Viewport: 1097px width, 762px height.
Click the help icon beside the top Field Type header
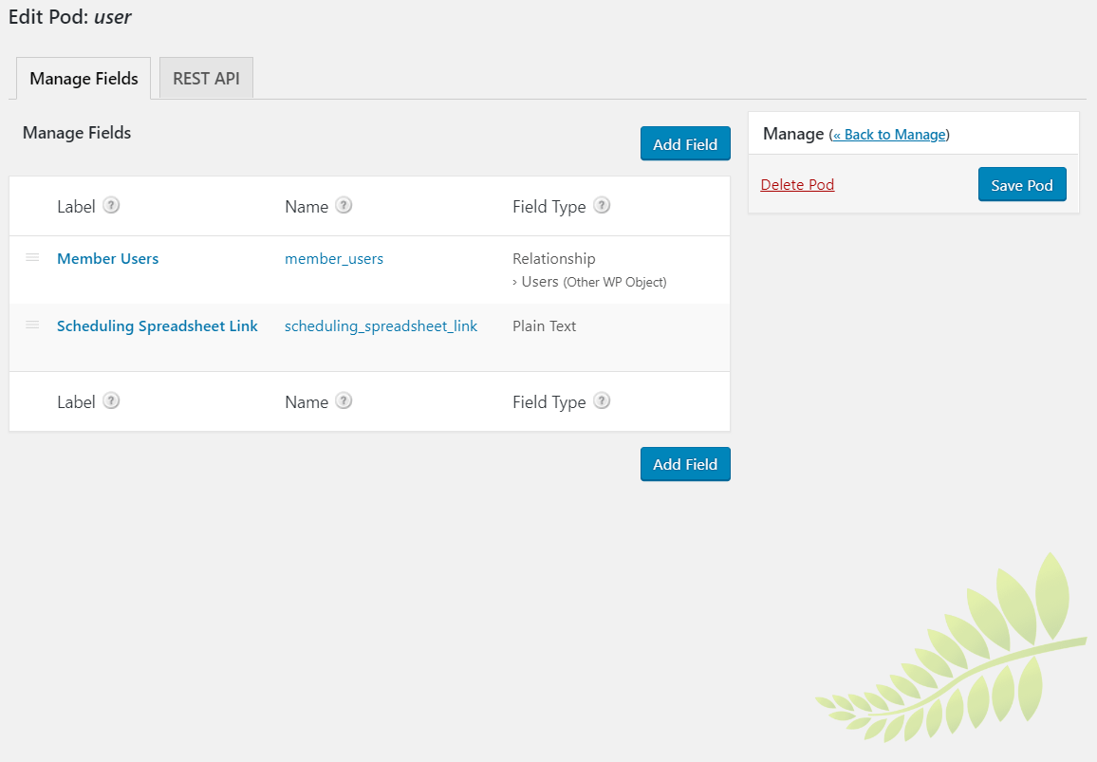601,205
